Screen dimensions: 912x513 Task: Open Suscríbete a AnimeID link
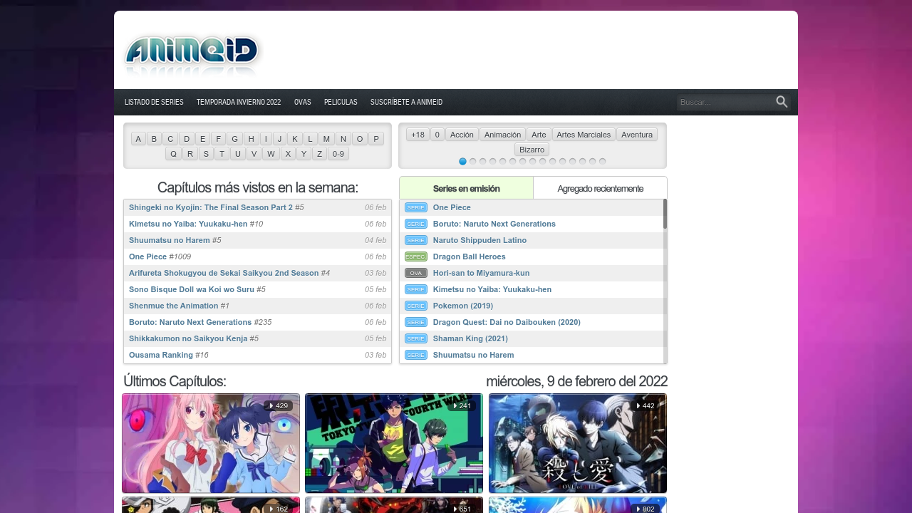[406, 102]
